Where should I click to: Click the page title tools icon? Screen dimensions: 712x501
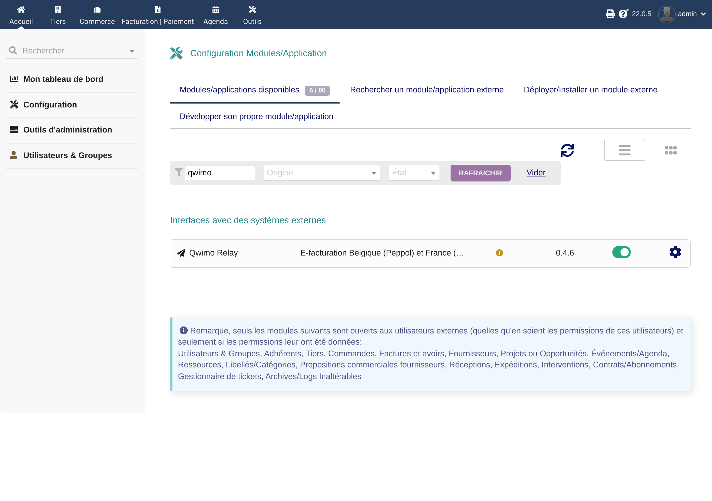176,53
